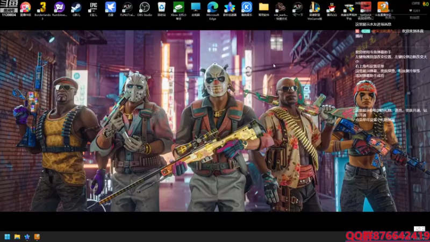Open the 加速器 star rocket icon

(x=230, y=9)
